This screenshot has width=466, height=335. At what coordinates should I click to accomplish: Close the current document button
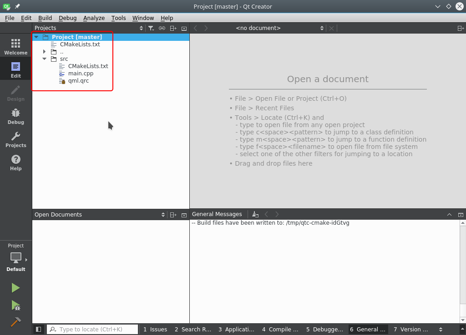pyautogui.click(x=331, y=28)
